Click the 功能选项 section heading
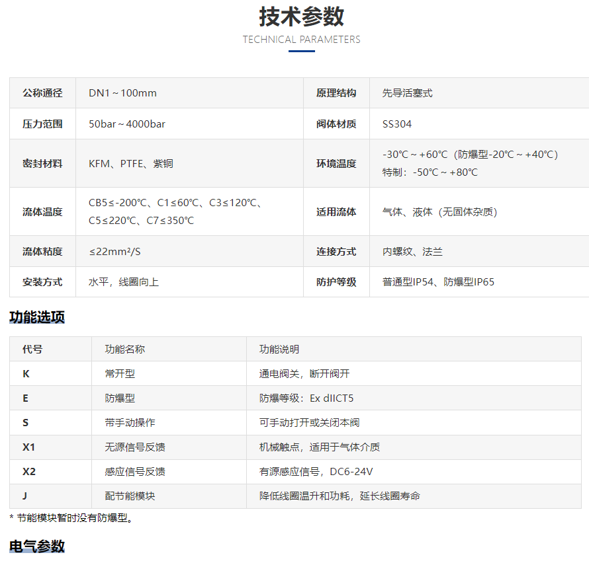Screen dimensions: 589x561 [37, 317]
